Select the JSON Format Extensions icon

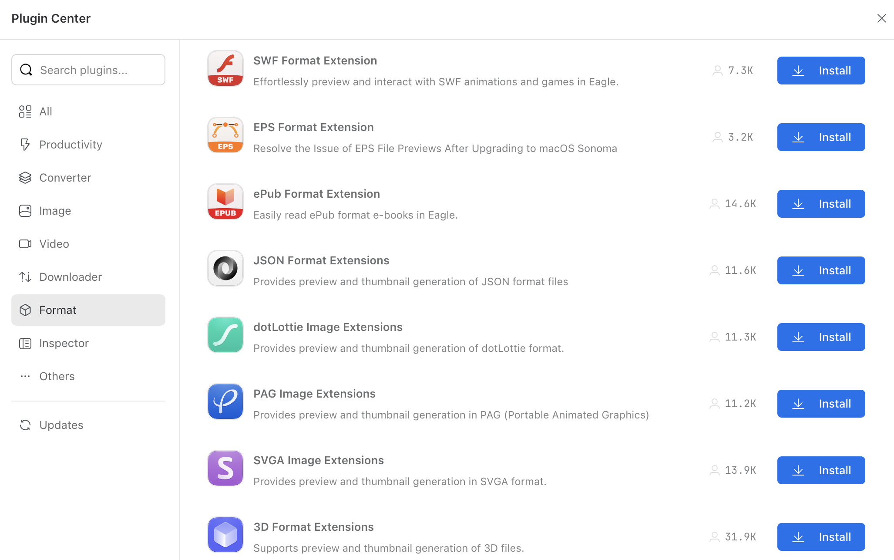point(225,268)
